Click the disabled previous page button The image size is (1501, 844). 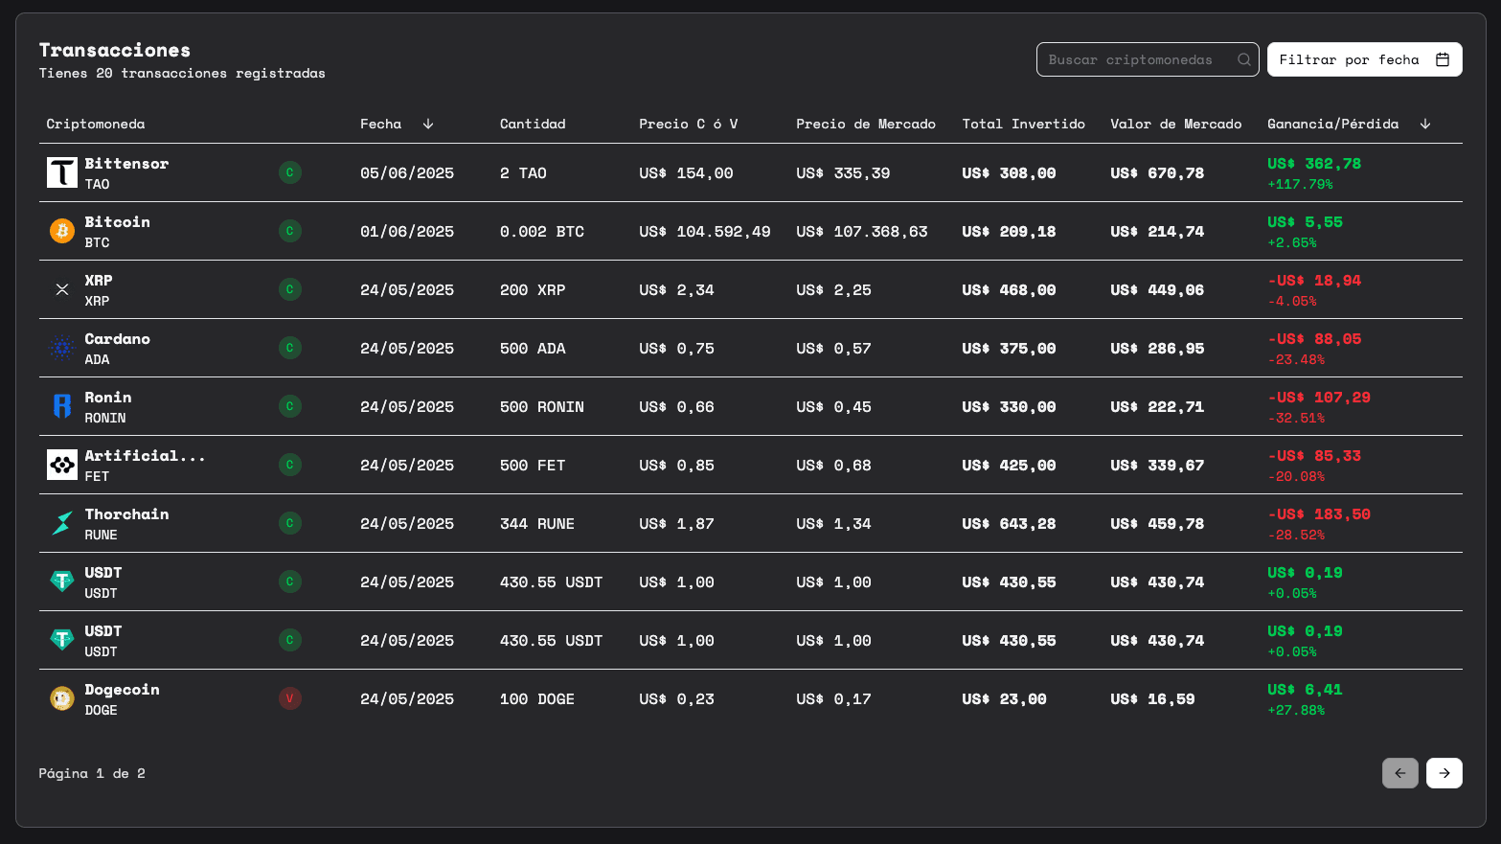point(1400,773)
